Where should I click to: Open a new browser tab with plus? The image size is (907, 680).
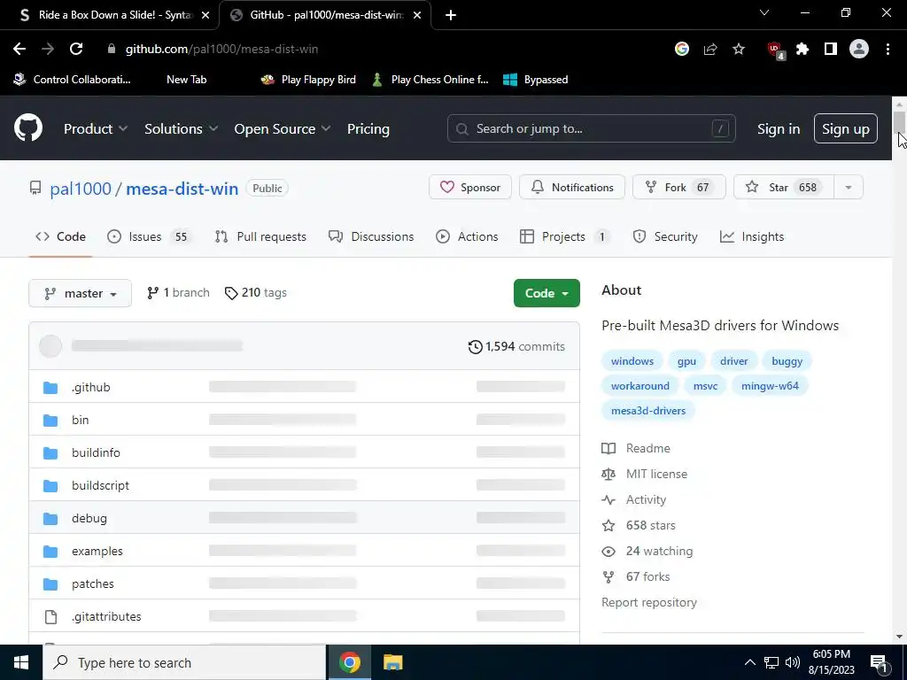(x=451, y=15)
